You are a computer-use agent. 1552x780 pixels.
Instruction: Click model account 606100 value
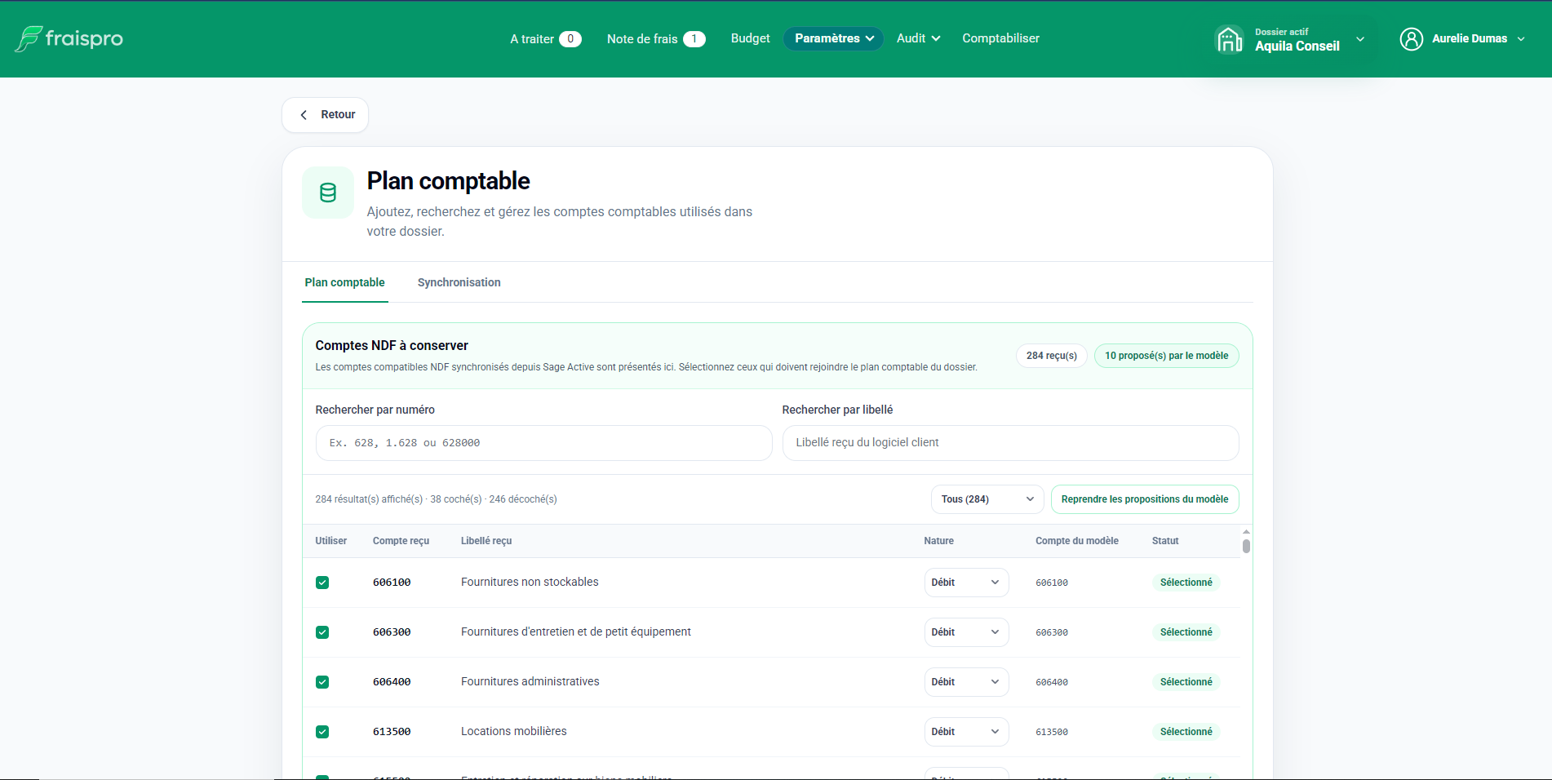[x=1051, y=583]
